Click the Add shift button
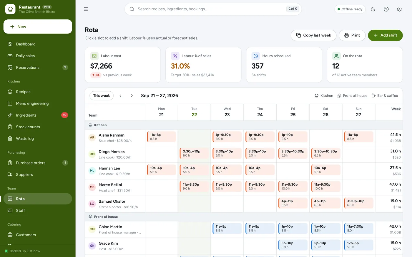 point(385,35)
